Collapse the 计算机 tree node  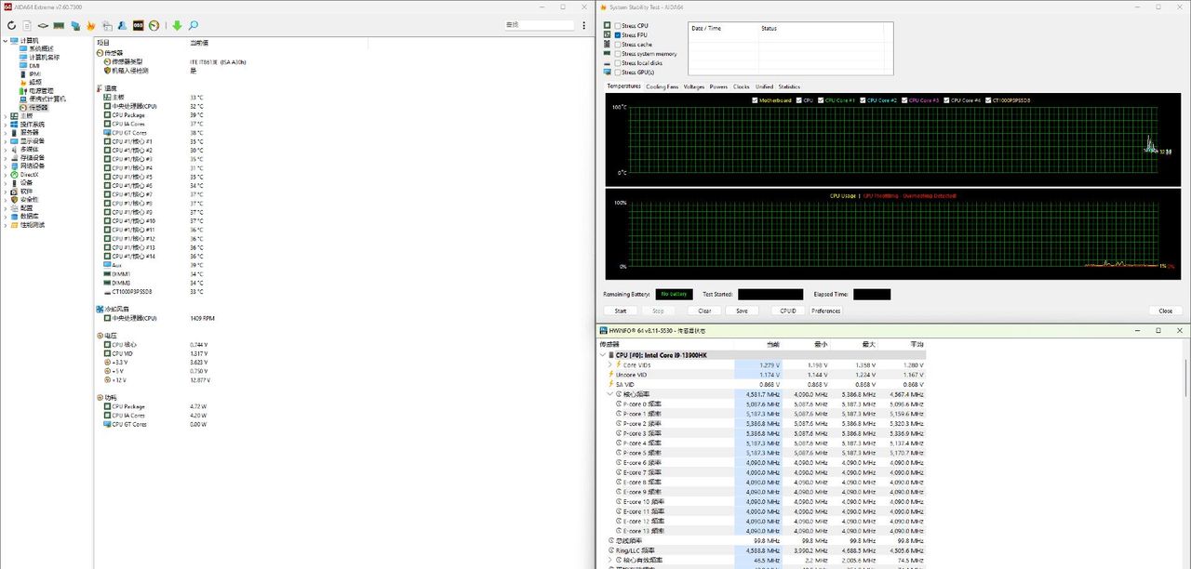[5, 41]
